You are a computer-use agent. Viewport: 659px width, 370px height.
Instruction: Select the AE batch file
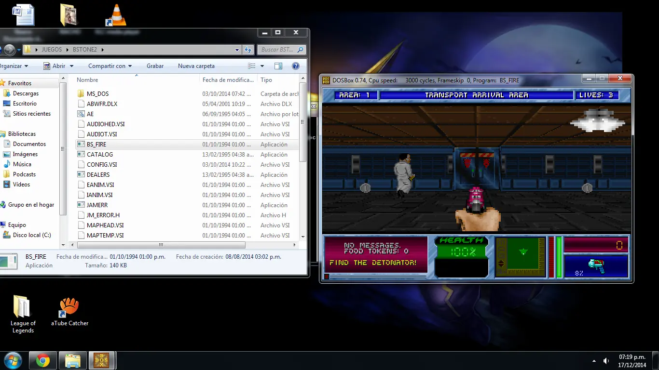click(90, 114)
